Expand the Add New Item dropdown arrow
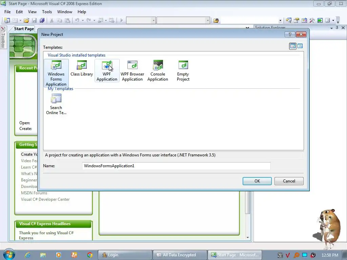 (x=20, y=20)
